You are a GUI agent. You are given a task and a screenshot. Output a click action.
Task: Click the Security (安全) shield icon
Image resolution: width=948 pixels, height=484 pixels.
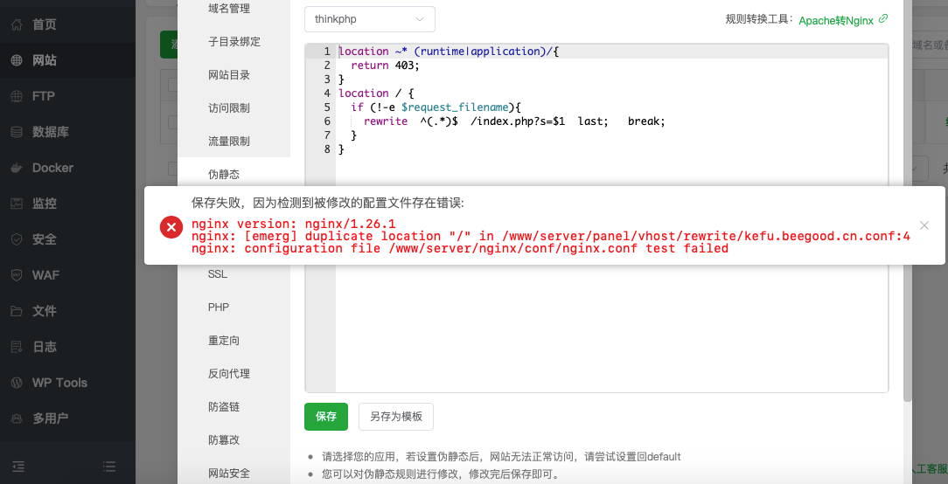[x=17, y=239]
